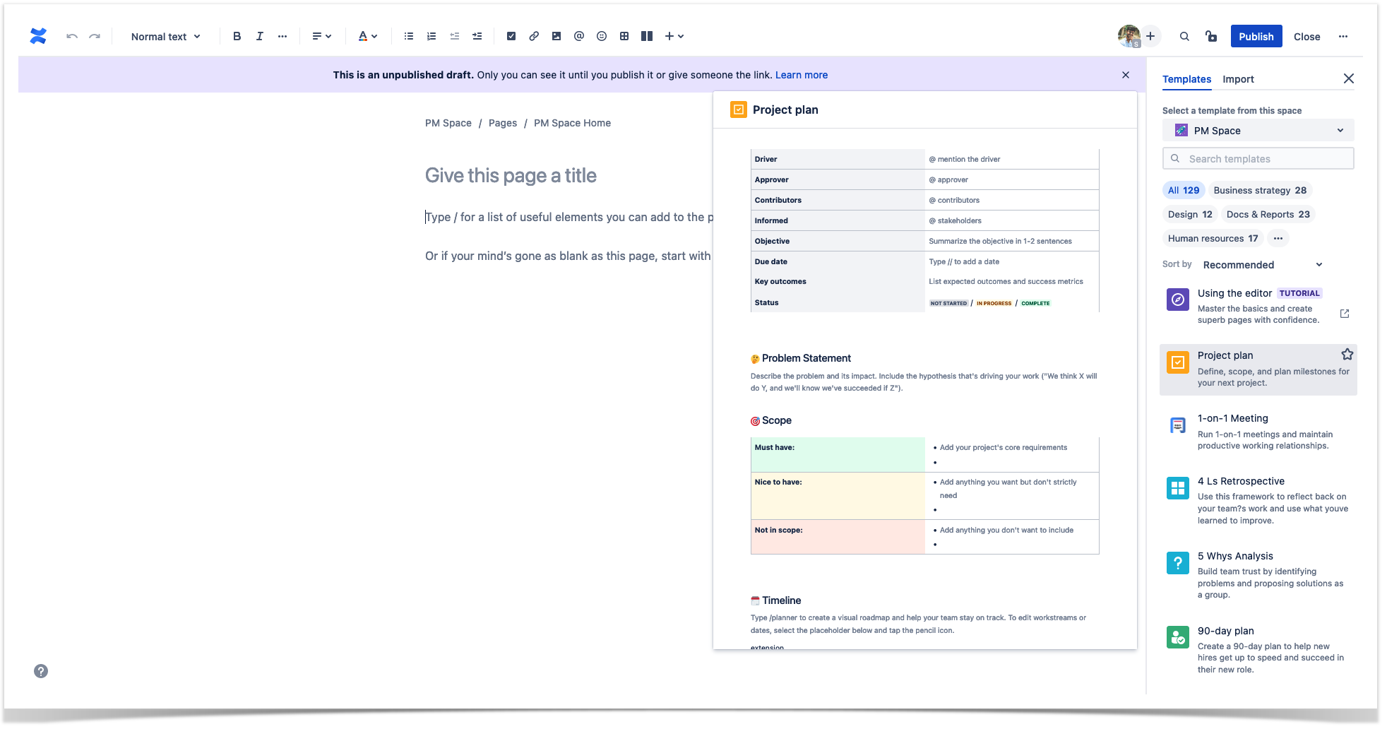Open the Normal text style dropdown

pos(165,36)
